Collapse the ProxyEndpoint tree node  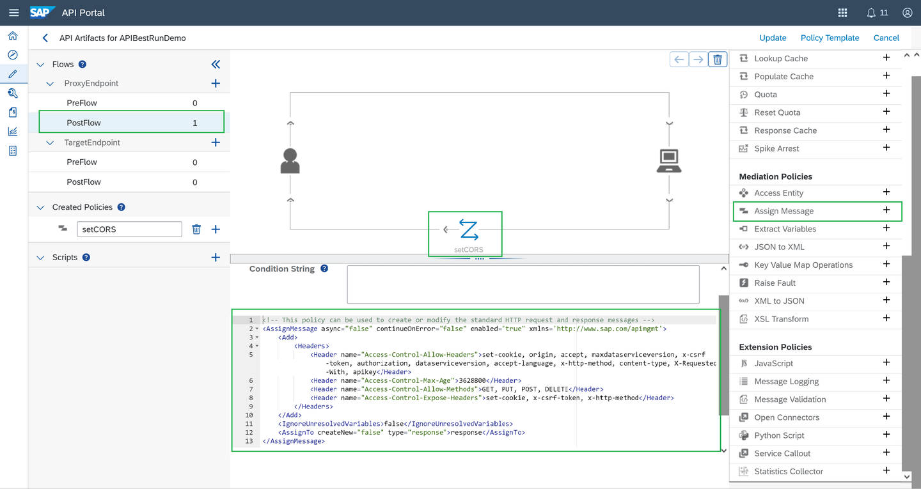point(51,84)
